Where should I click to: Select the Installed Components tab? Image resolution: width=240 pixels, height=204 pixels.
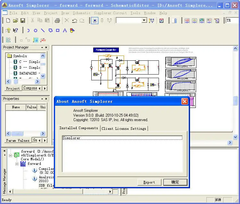tap(79, 128)
